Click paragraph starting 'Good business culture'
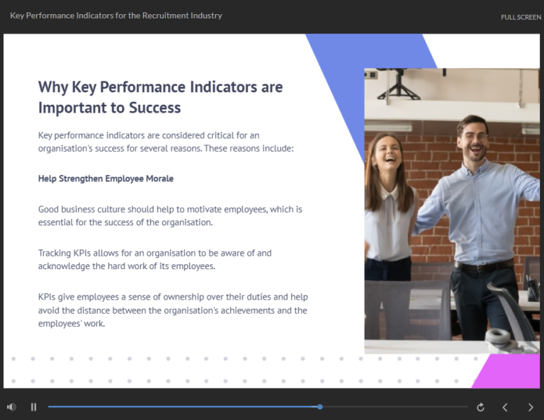The image size is (544, 420). tap(170, 216)
